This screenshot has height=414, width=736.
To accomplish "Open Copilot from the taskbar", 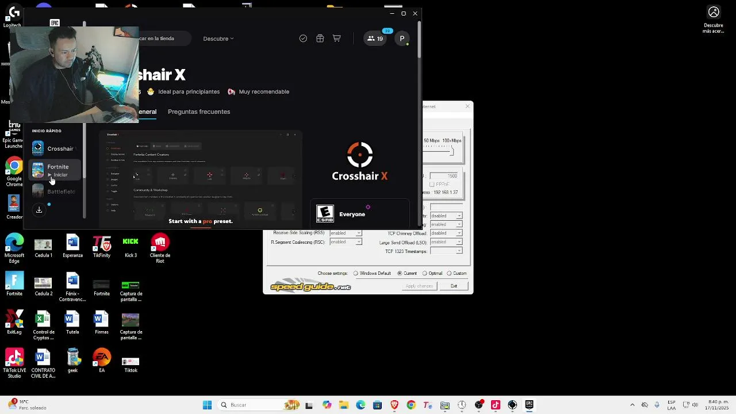I will coord(327,405).
